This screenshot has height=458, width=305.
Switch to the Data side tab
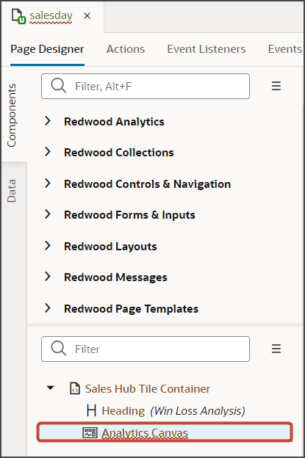click(x=12, y=191)
